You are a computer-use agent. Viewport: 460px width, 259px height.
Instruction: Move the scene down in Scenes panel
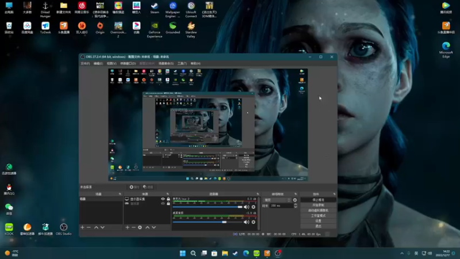point(102,227)
